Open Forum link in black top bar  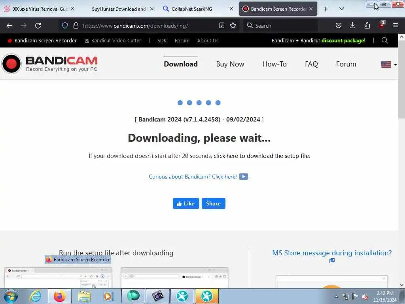click(182, 41)
